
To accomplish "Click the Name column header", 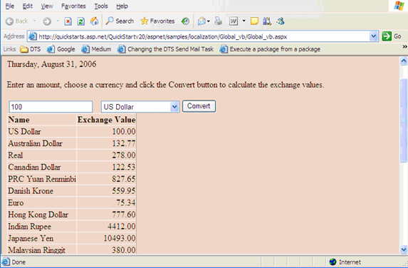I will (19, 120).
